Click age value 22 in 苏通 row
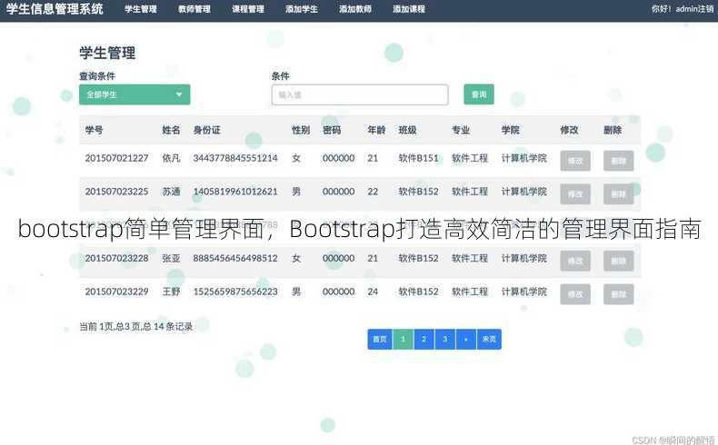Image resolution: width=718 pixels, height=445 pixels. [x=373, y=192]
